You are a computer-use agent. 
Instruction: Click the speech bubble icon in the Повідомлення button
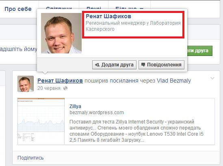(x=143, y=65)
